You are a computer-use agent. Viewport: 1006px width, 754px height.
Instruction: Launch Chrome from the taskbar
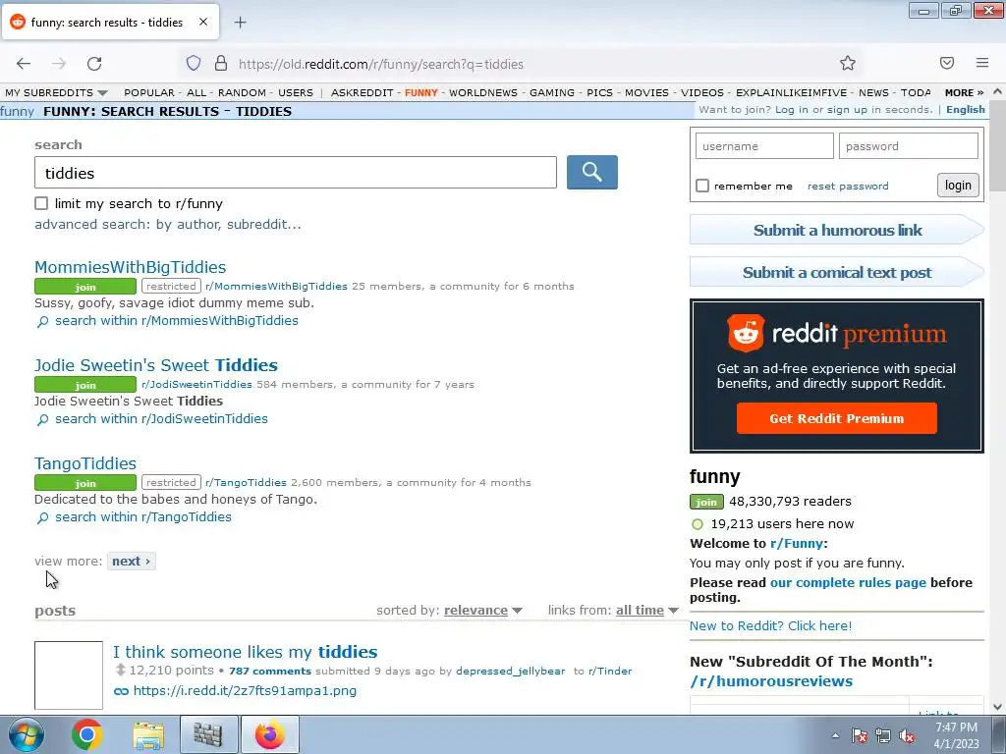(x=87, y=734)
